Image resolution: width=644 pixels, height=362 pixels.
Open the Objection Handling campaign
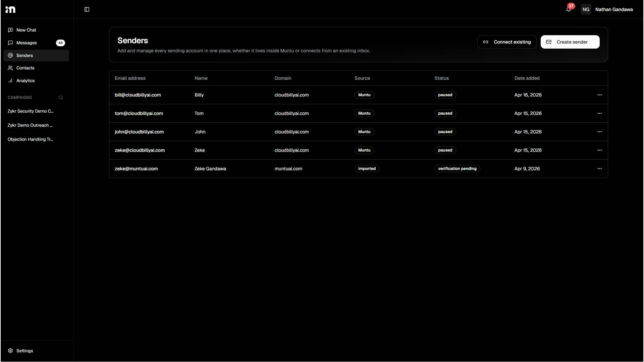(31, 139)
